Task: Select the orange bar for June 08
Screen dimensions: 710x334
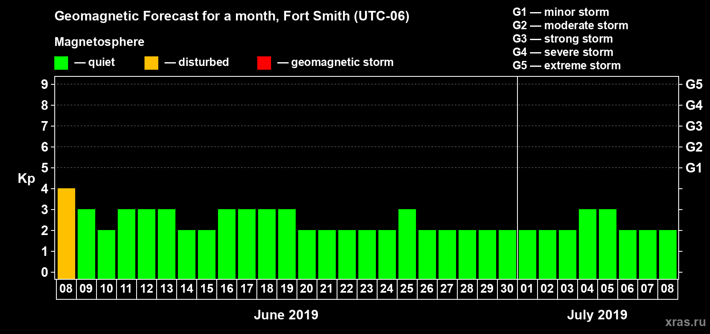Action: (66, 233)
